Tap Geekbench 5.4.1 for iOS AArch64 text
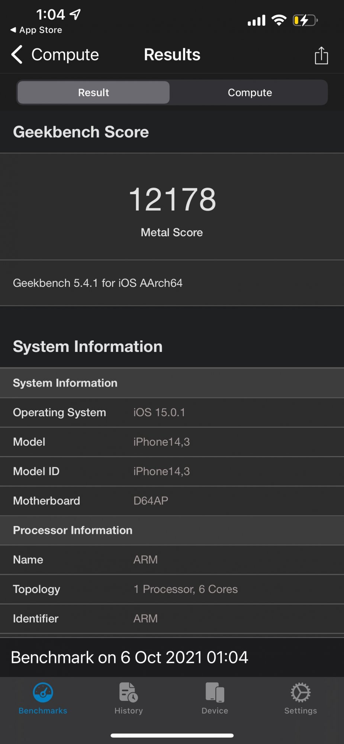Image resolution: width=344 pixels, height=744 pixels. [98, 283]
